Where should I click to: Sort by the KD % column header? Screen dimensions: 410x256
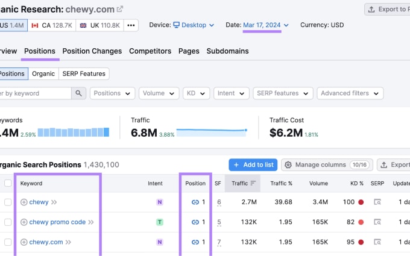pyautogui.click(x=357, y=183)
